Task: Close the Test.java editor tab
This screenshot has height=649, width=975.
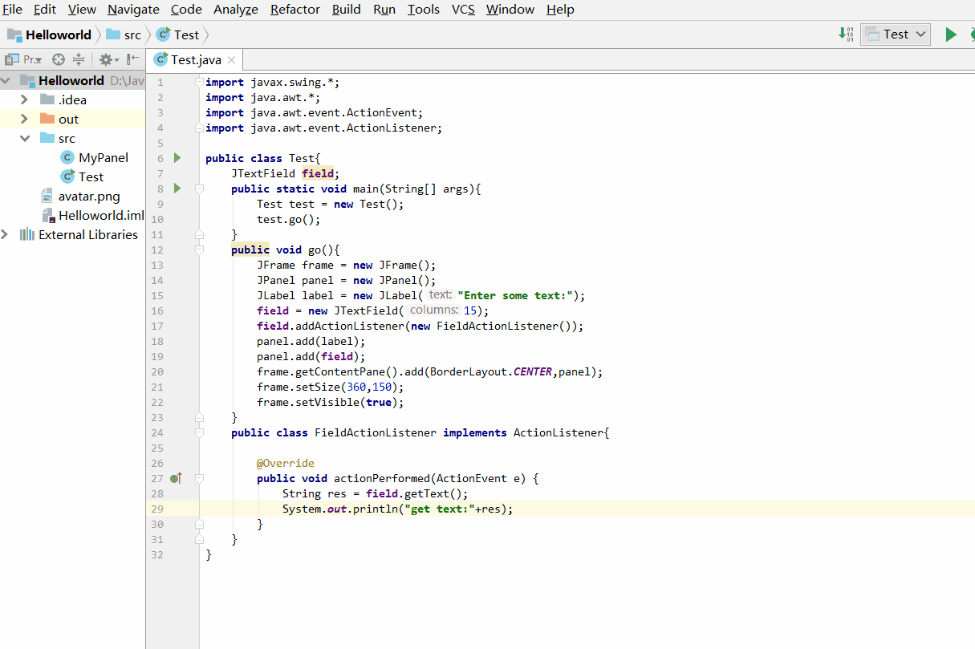Action: pyautogui.click(x=231, y=59)
